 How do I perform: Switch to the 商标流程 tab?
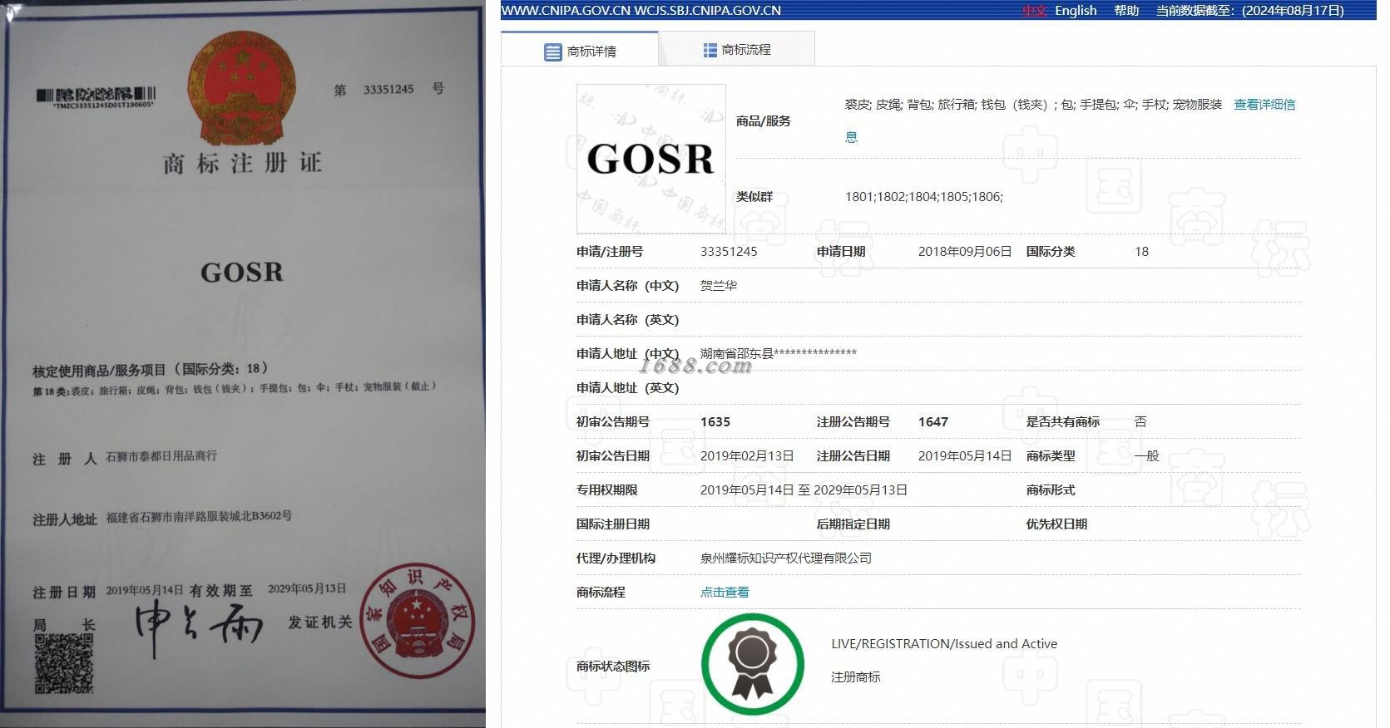tap(737, 50)
